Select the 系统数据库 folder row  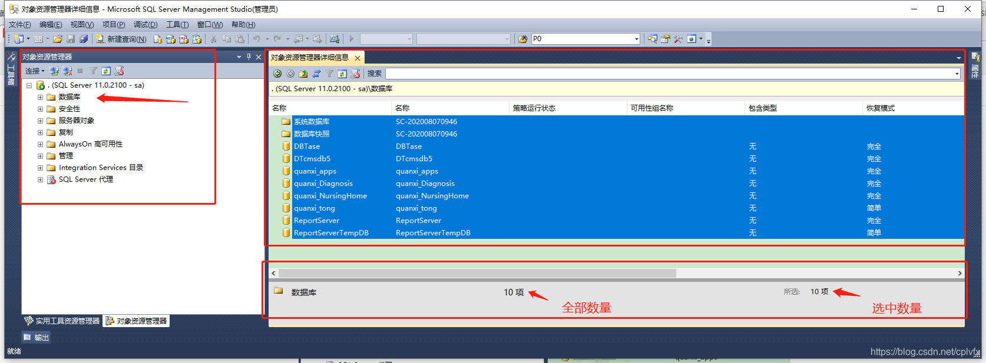coord(616,122)
